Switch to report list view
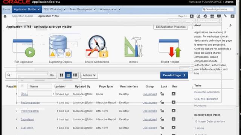The width and height of the screenshot is (241, 135). tap(68, 75)
